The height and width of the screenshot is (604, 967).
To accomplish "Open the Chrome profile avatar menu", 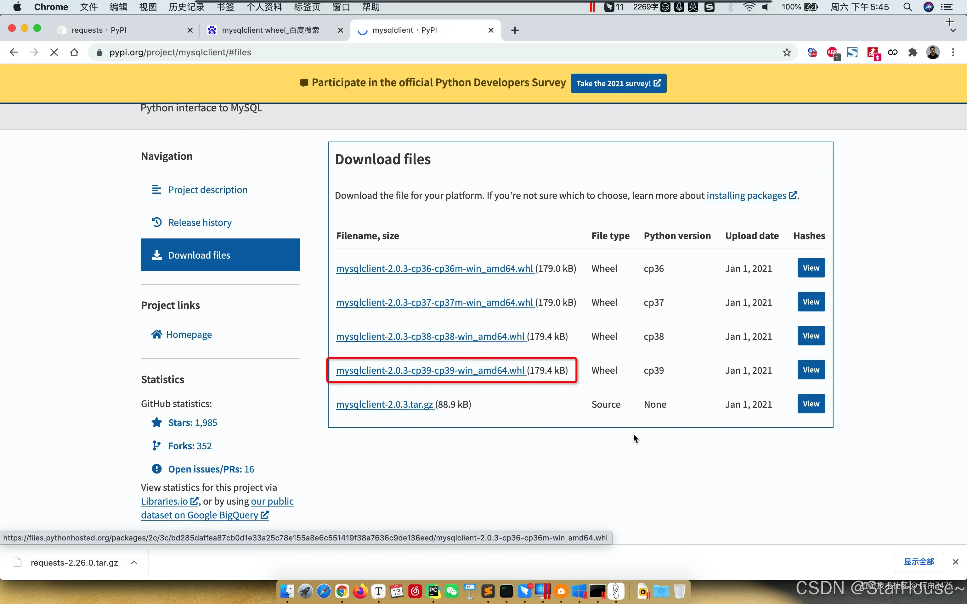I will pyautogui.click(x=933, y=52).
